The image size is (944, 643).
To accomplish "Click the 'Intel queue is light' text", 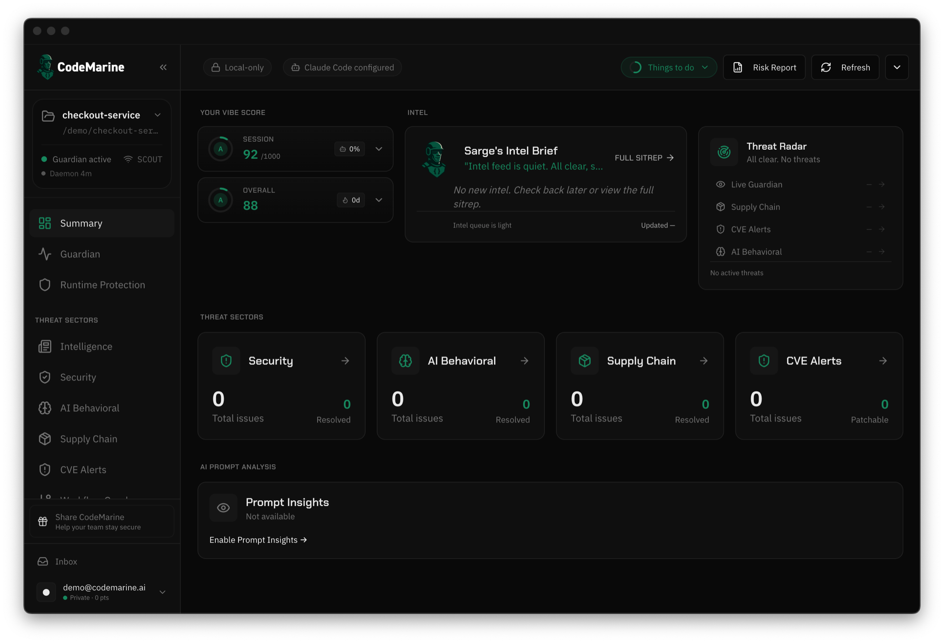I will point(482,225).
